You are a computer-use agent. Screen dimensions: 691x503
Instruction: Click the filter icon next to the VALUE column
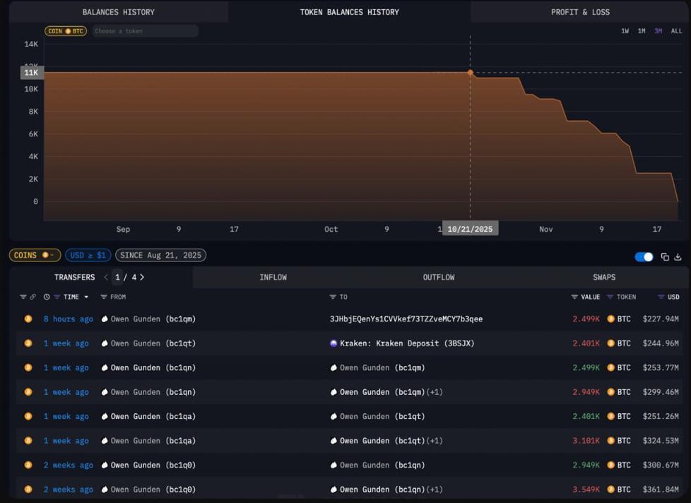[x=574, y=297]
